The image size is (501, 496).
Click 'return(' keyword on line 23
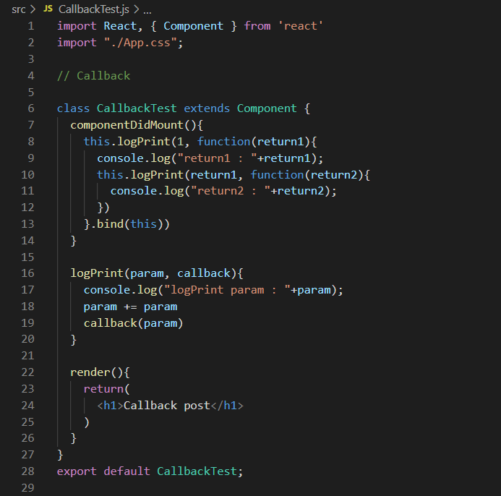tap(107, 389)
